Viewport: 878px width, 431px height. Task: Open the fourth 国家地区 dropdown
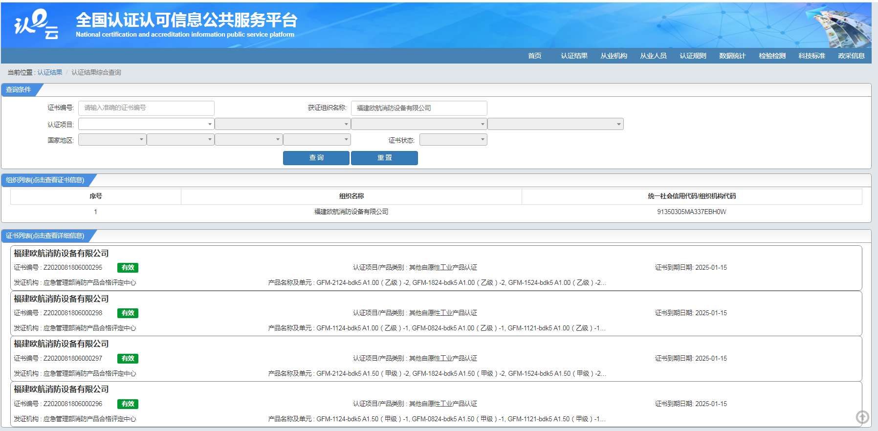(x=317, y=140)
